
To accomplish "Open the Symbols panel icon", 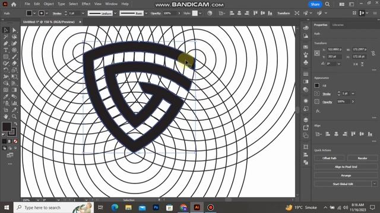I will pos(306,62).
